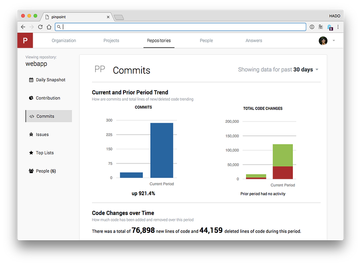Click the user profile avatar

(323, 41)
